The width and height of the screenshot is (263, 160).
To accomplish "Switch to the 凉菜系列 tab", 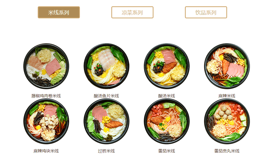I will click(x=132, y=12).
